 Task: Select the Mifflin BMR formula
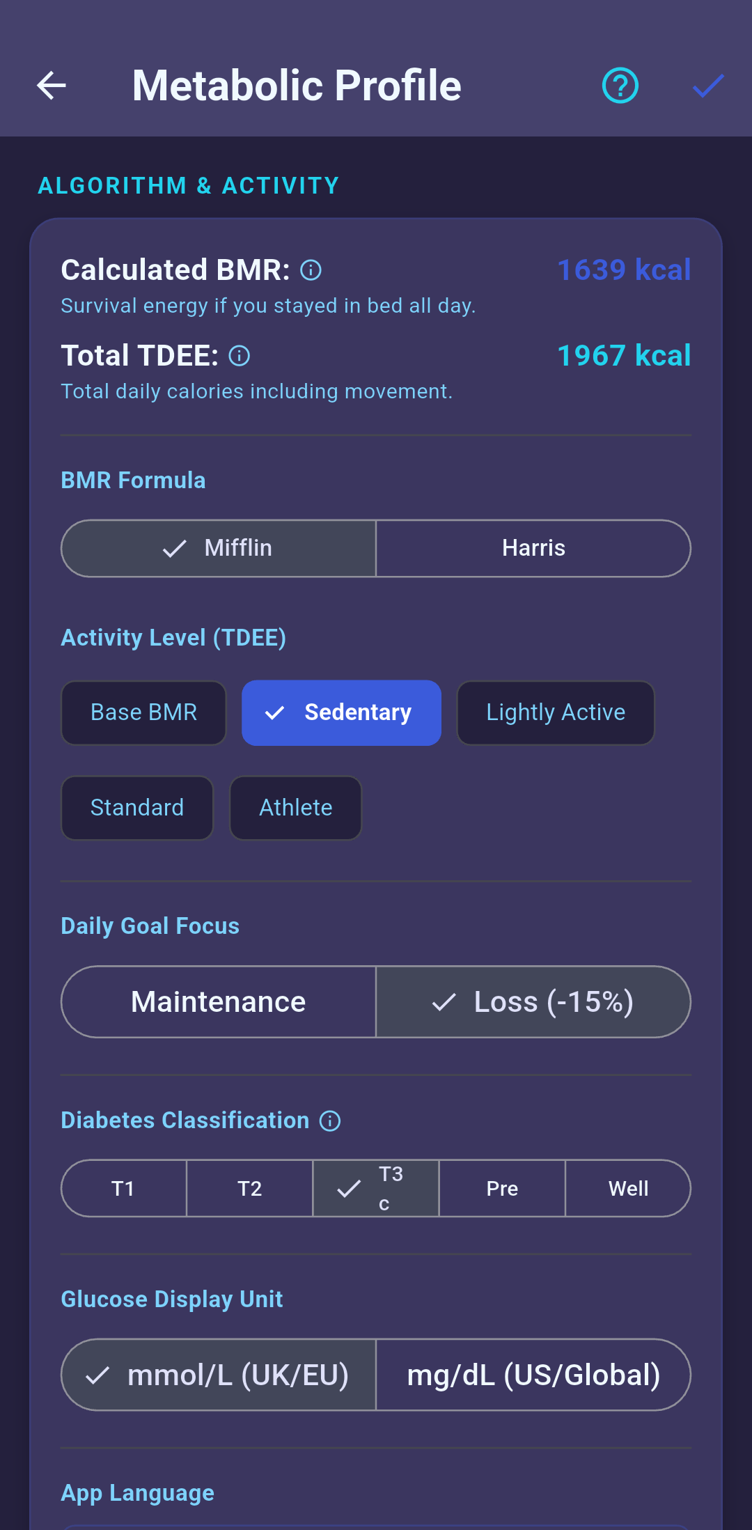[219, 549]
